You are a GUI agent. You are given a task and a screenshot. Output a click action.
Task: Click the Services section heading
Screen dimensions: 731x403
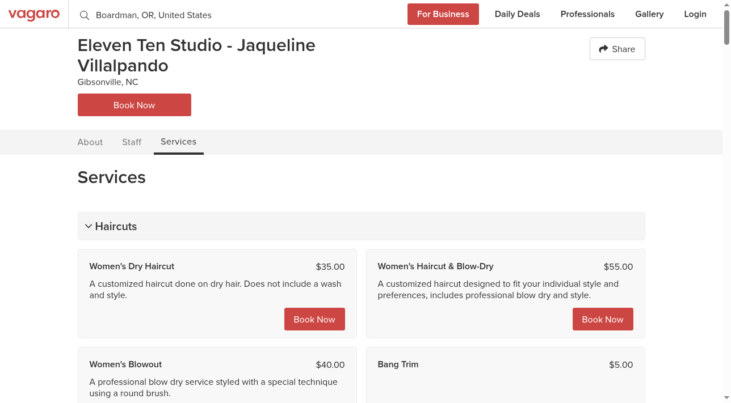click(112, 177)
